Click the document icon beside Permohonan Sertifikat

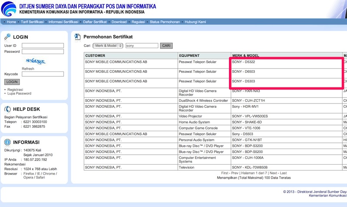(x=77, y=37)
